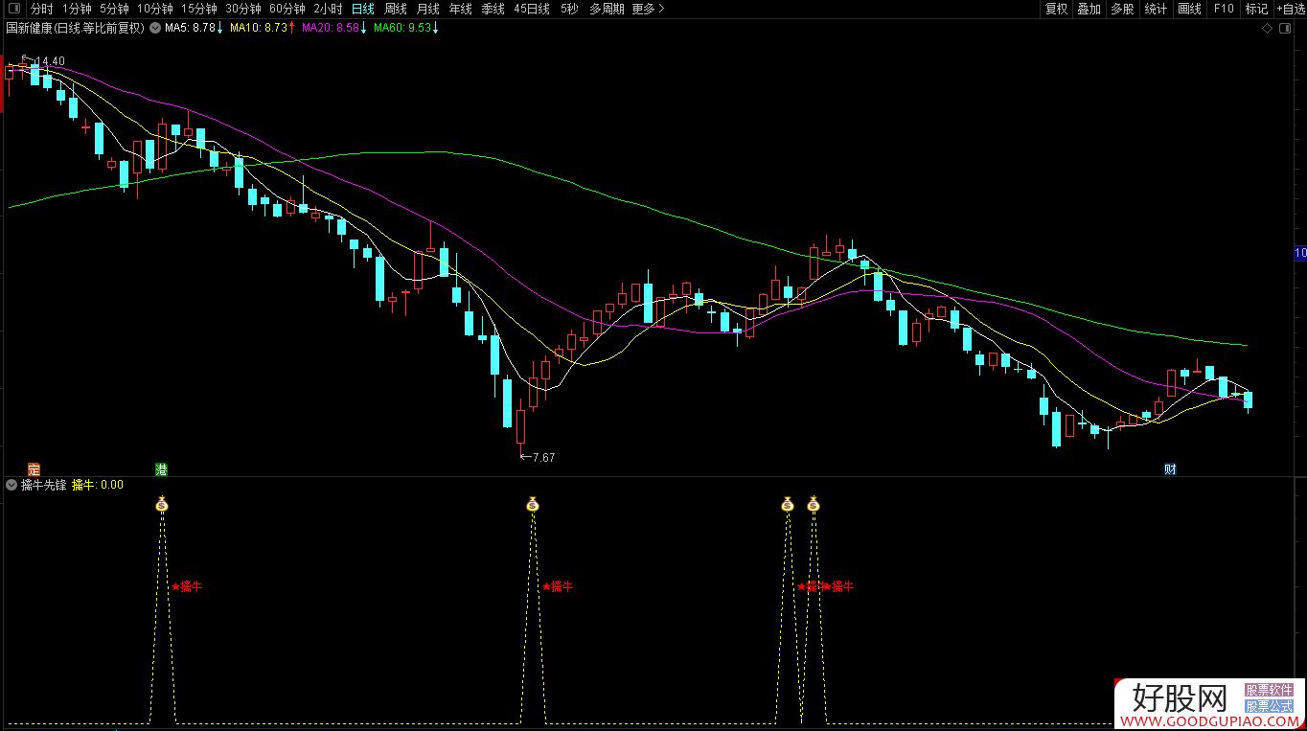Click the 财 financial report marker icon

[x=1170, y=468]
